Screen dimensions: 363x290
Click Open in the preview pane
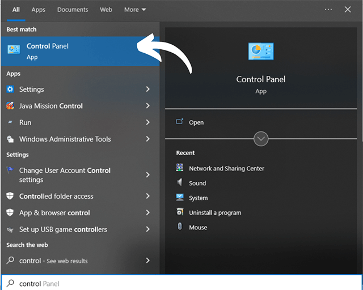(196, 122)
